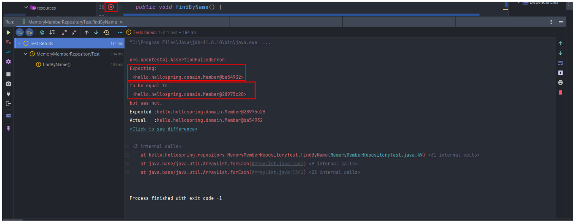Collapse the Test Results root node
The width and height of the screenshot is (574, 224).
coord(19,43)
